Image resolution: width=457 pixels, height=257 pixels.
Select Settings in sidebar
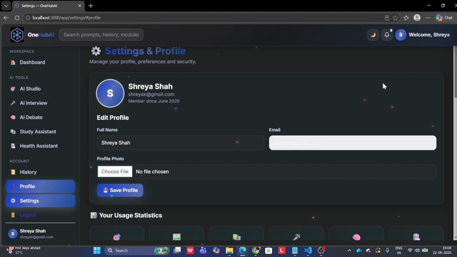click(40, 201)
